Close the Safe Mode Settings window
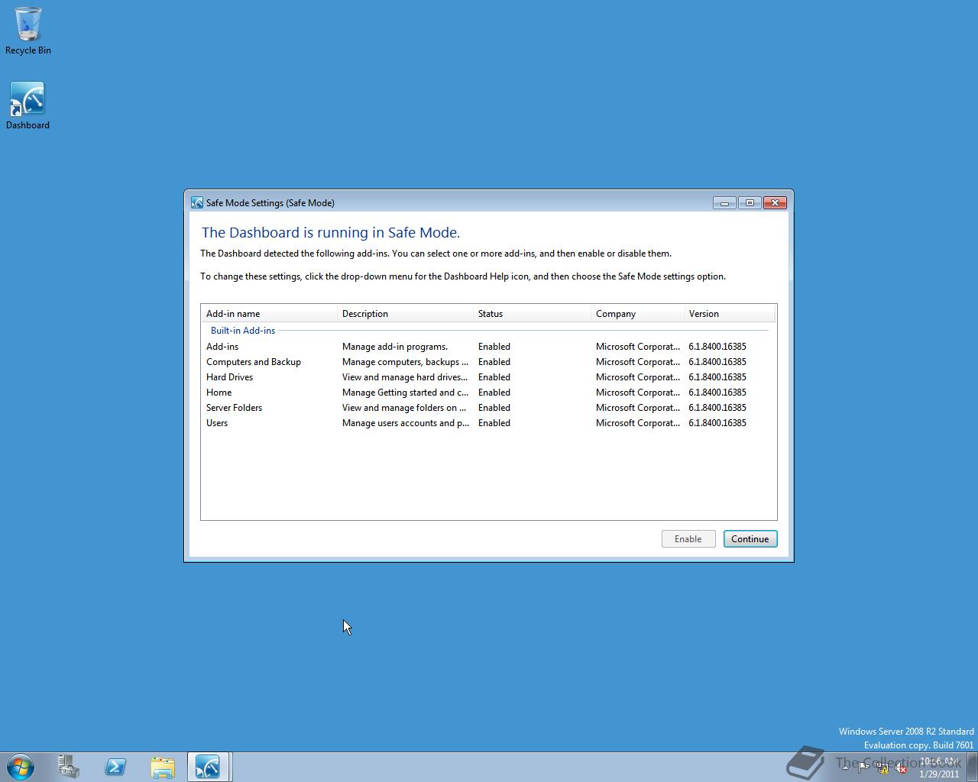The height and width of the screenshot is (782, 978). [x=775, y=202]
